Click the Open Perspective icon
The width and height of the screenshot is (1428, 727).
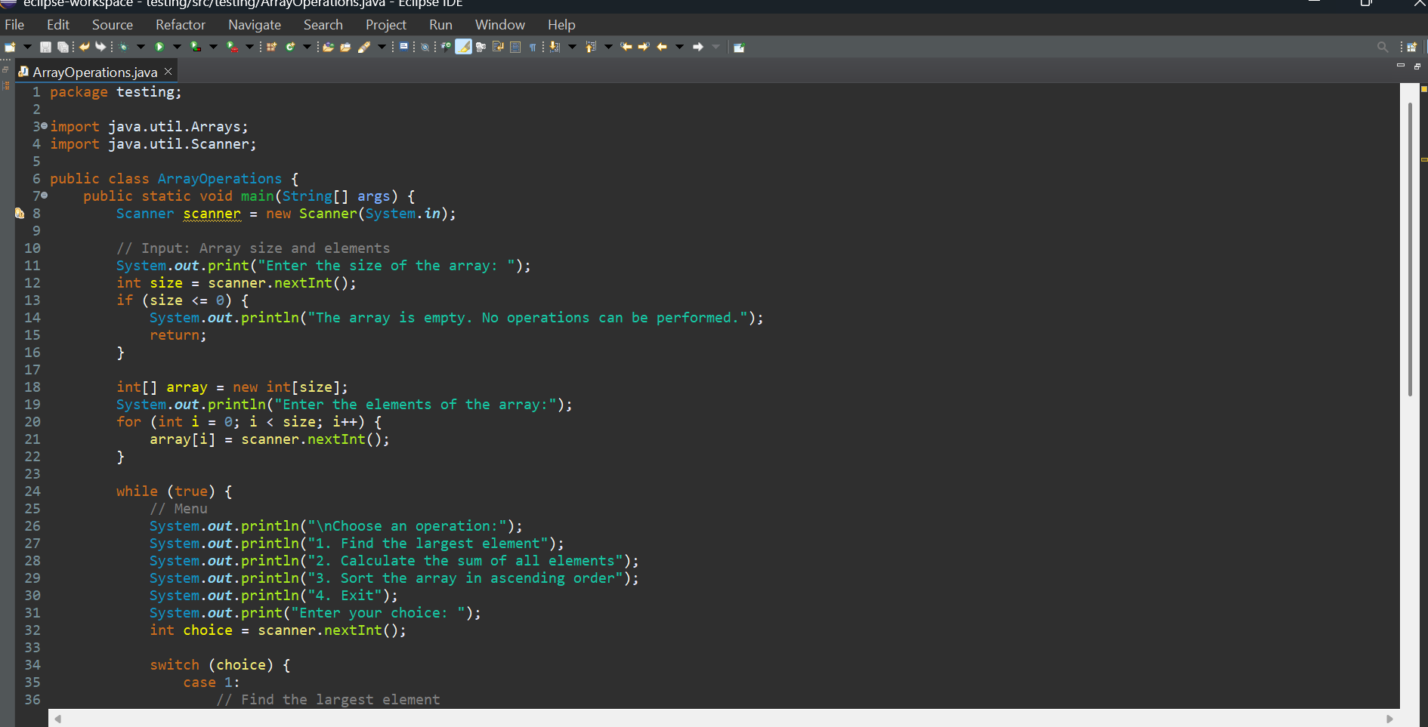pos(1411,47)
